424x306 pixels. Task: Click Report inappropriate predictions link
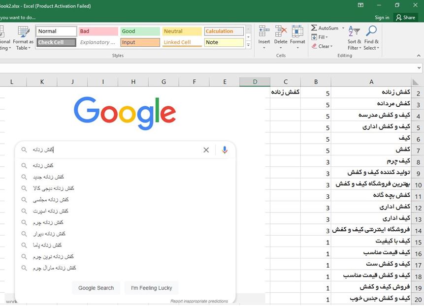(199, 301)
